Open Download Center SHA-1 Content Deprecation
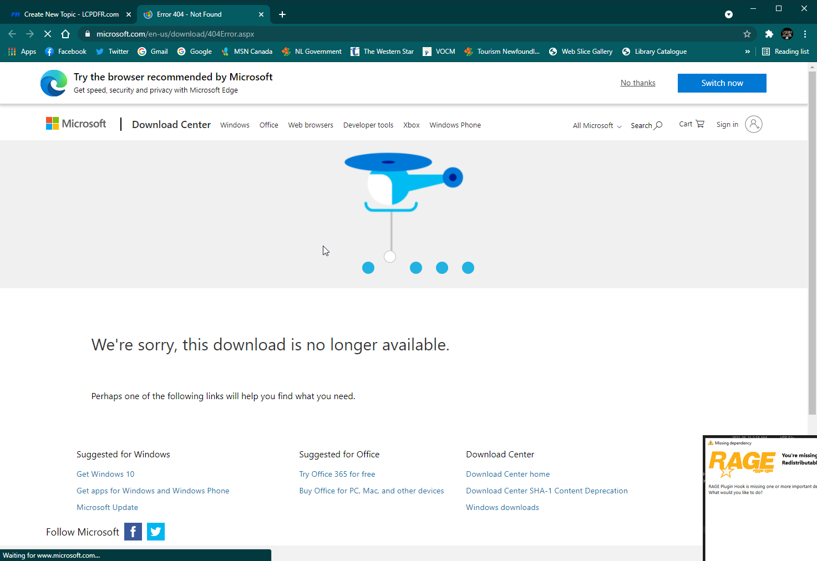Screen dimensions: 817x561 [547, 491]
